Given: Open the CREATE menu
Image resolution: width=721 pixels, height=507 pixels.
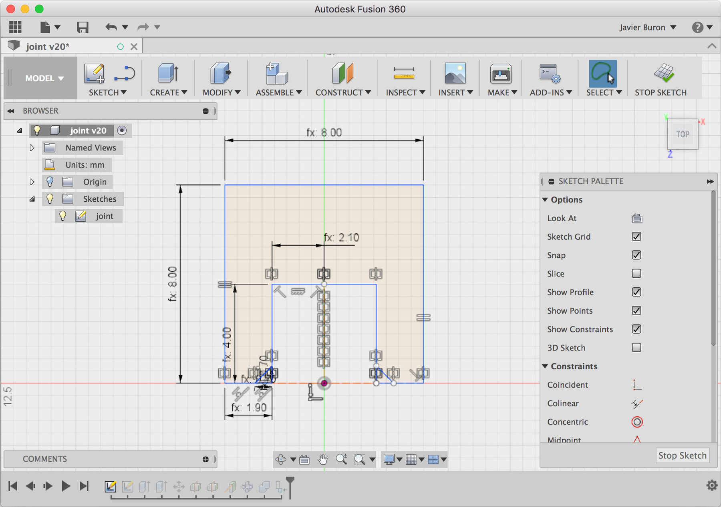Looking at the screenshot, I should point(168,92).
